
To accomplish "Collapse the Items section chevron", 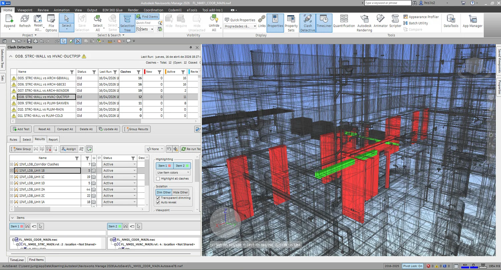I will pos(12,218).
